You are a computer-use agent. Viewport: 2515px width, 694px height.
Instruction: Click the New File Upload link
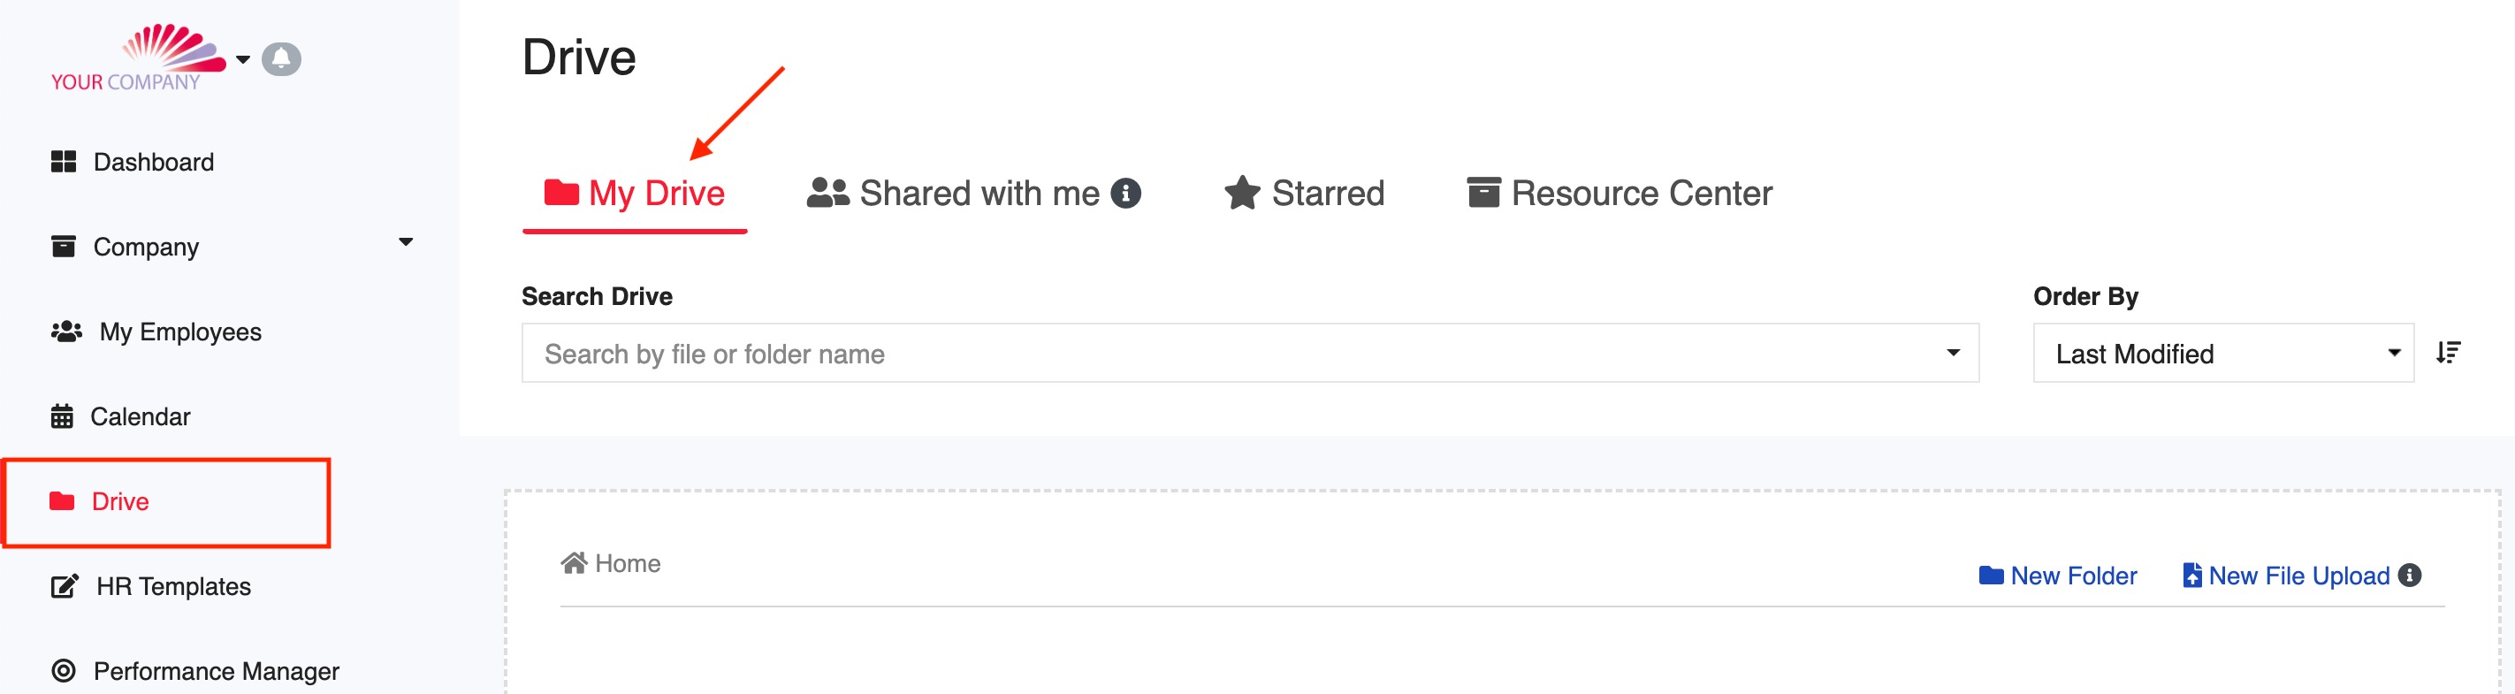pyautogui.click(x=2287, y=576)
